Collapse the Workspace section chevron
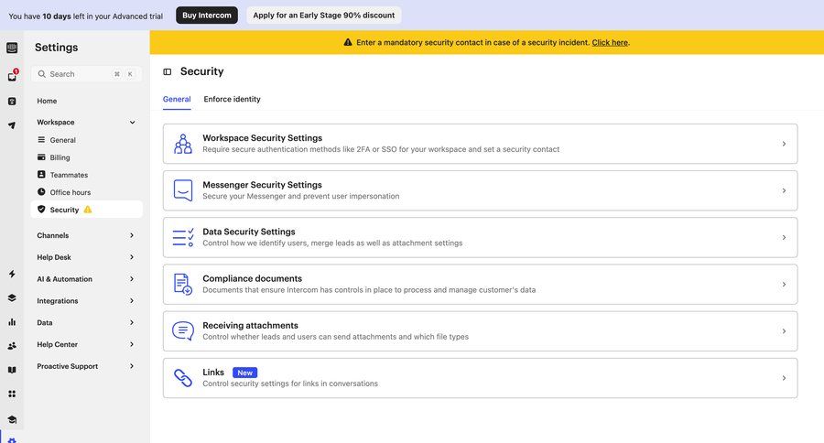The height and width of the screenshot is (443, 824). (x=133, y=122)
